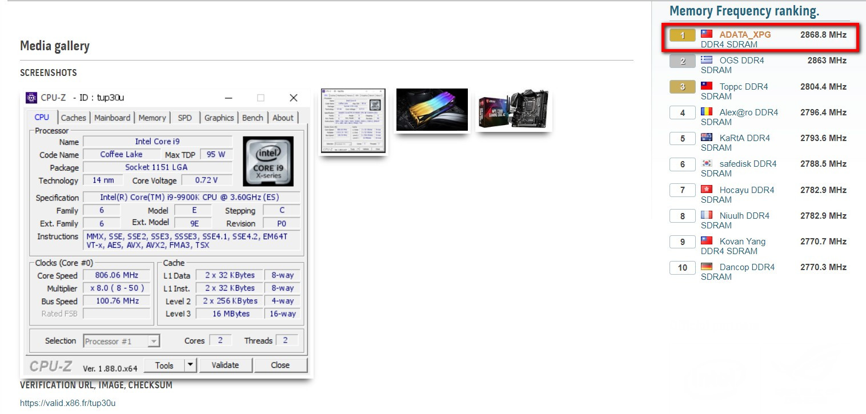866x414 pixels.
Task: Click the Core Voltage 0.72 V value
Action: point(206,180)
